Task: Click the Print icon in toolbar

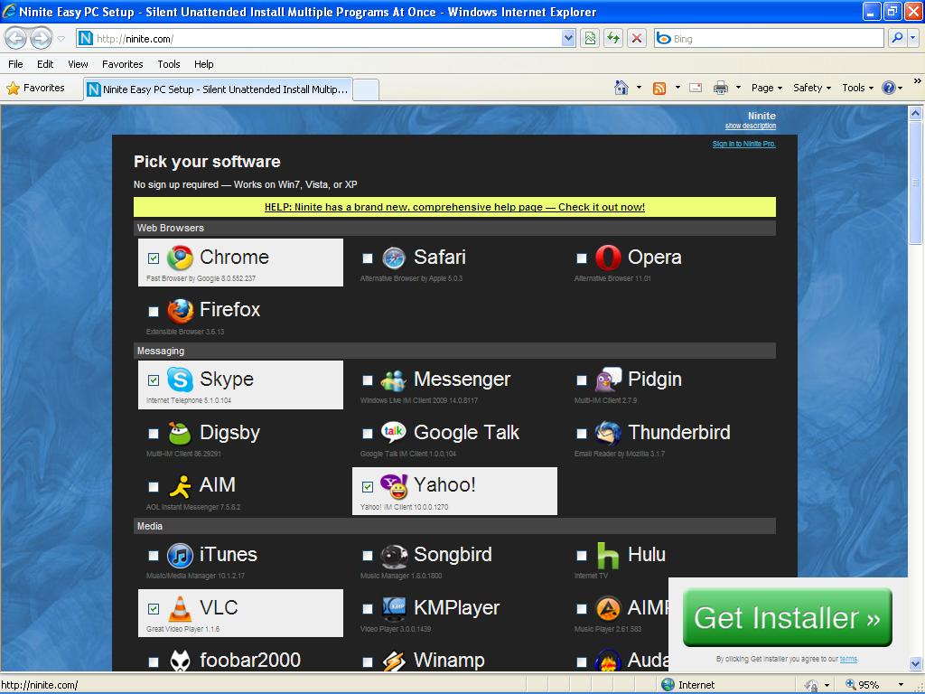Action: click(x=720, y=88)
